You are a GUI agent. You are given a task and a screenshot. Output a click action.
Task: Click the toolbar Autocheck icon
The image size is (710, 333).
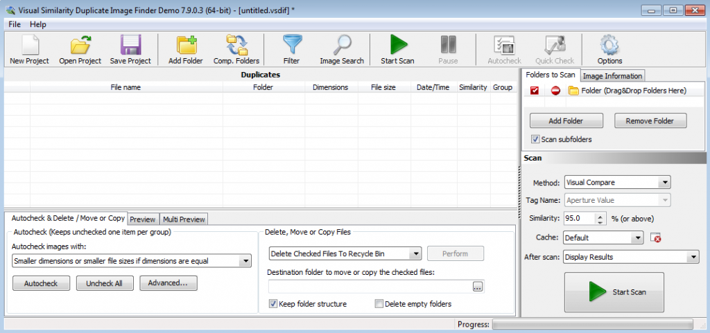[x=504, y=50]
